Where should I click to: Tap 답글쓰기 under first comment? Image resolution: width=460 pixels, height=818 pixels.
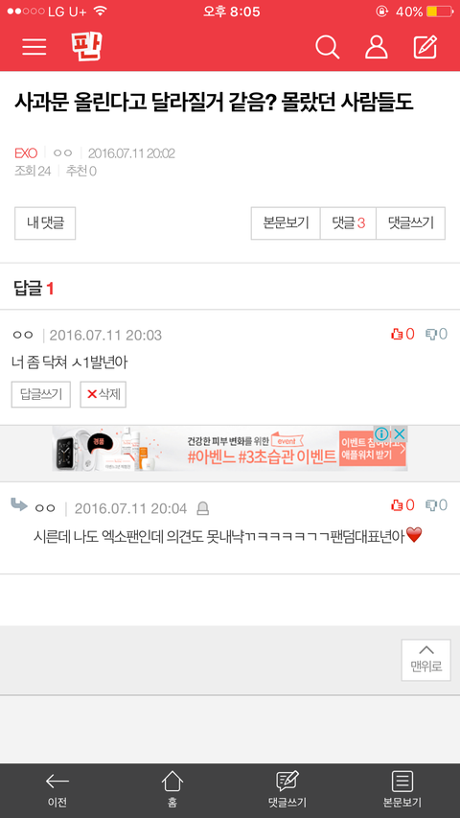[41, 394]
